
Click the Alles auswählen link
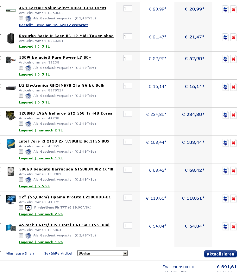pyautogui.click(x=20, y=254)
